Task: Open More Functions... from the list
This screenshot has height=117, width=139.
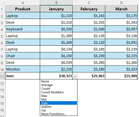Action: coord(58,114)
